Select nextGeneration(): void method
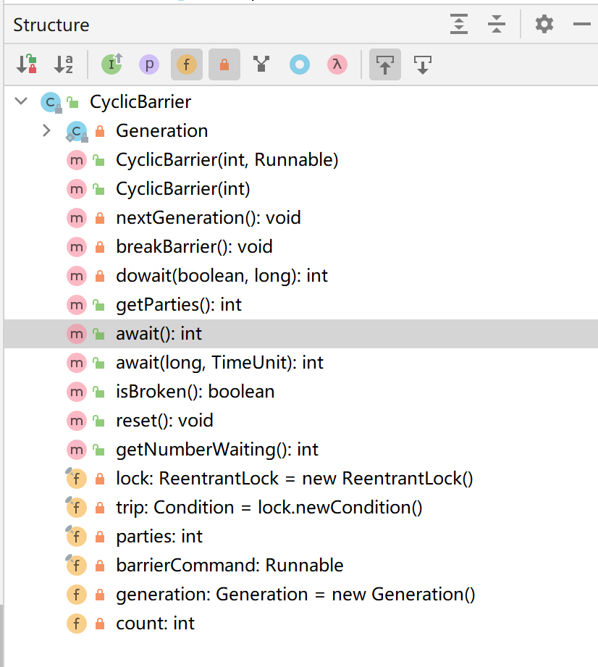Screen dimensions: 598x667 tap(300, 218)
